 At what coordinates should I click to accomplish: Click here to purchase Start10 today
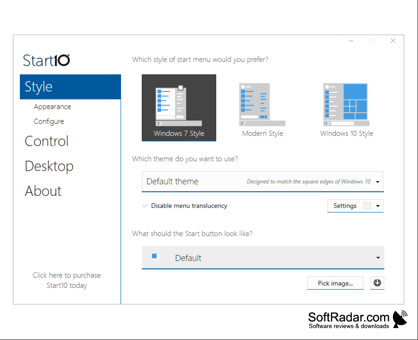point(67,280)
